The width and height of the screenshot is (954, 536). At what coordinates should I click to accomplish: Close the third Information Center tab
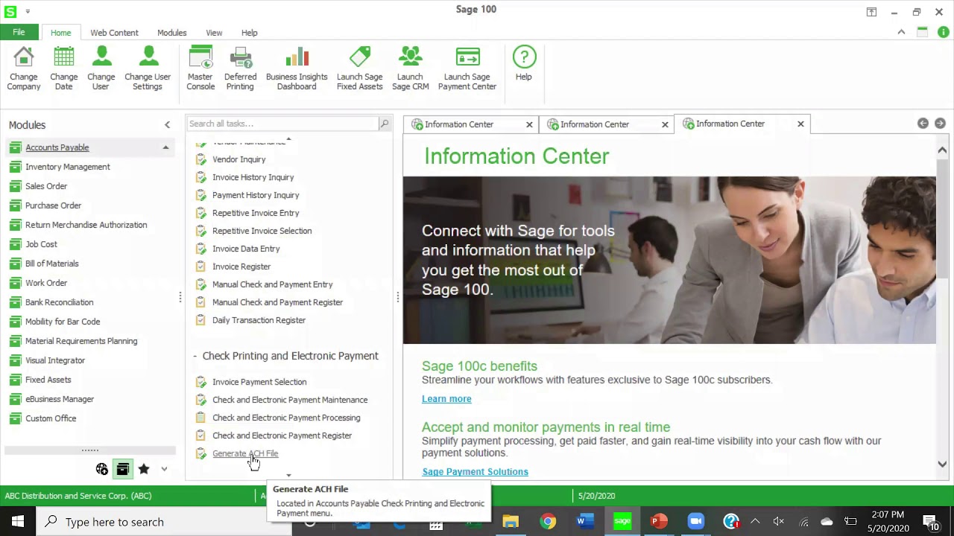[x=800, y=124]
